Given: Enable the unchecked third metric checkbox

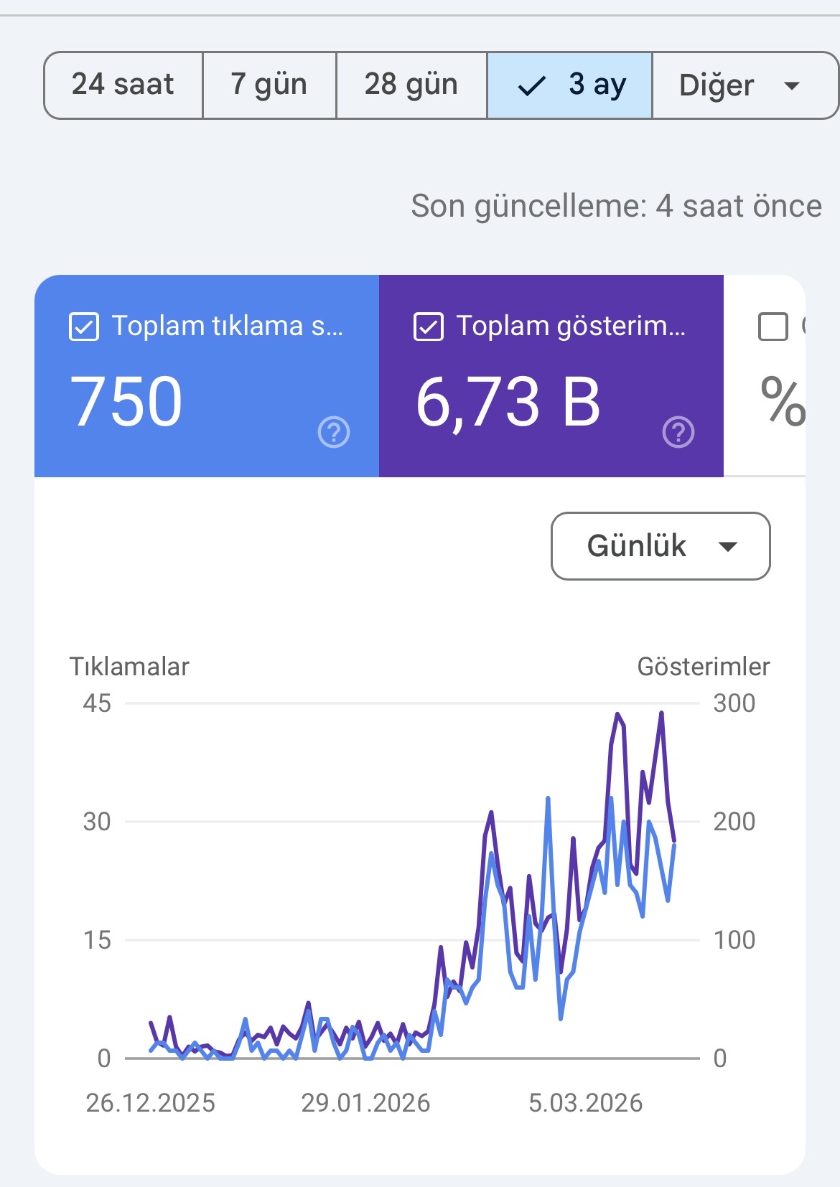Looking at the screenshot, I should pos(773,327).
